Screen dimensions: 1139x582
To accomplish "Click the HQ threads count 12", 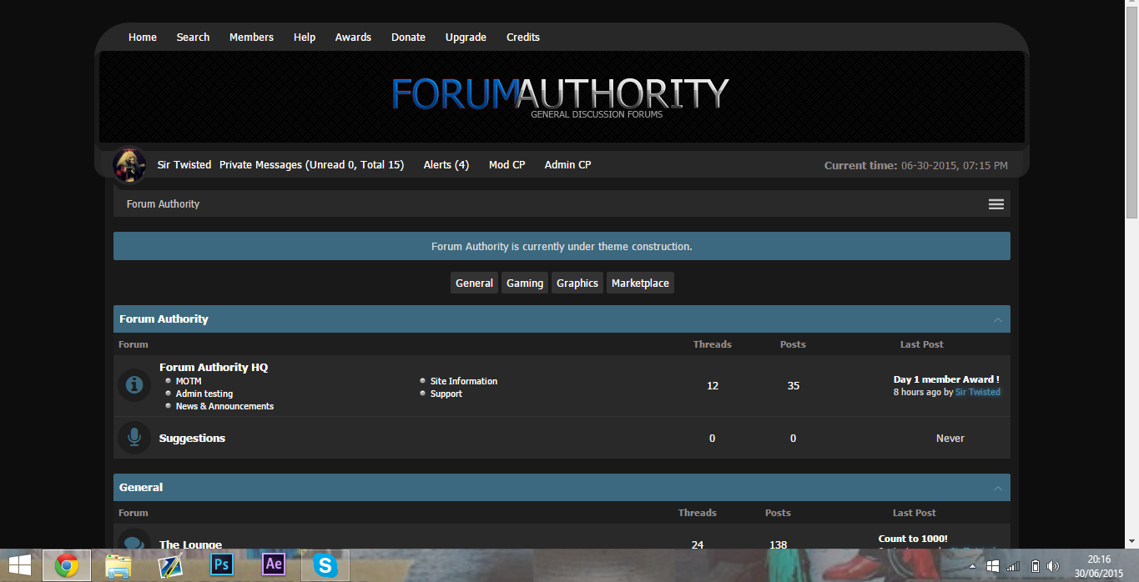I will (x=713, y=386).
